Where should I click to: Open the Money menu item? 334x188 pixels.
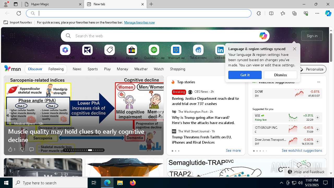coord(122,69)
